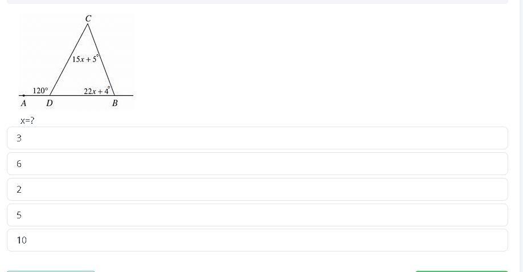Click vertex label C in the diagram
Screen dimensions: 523x272
coord(88,19)
